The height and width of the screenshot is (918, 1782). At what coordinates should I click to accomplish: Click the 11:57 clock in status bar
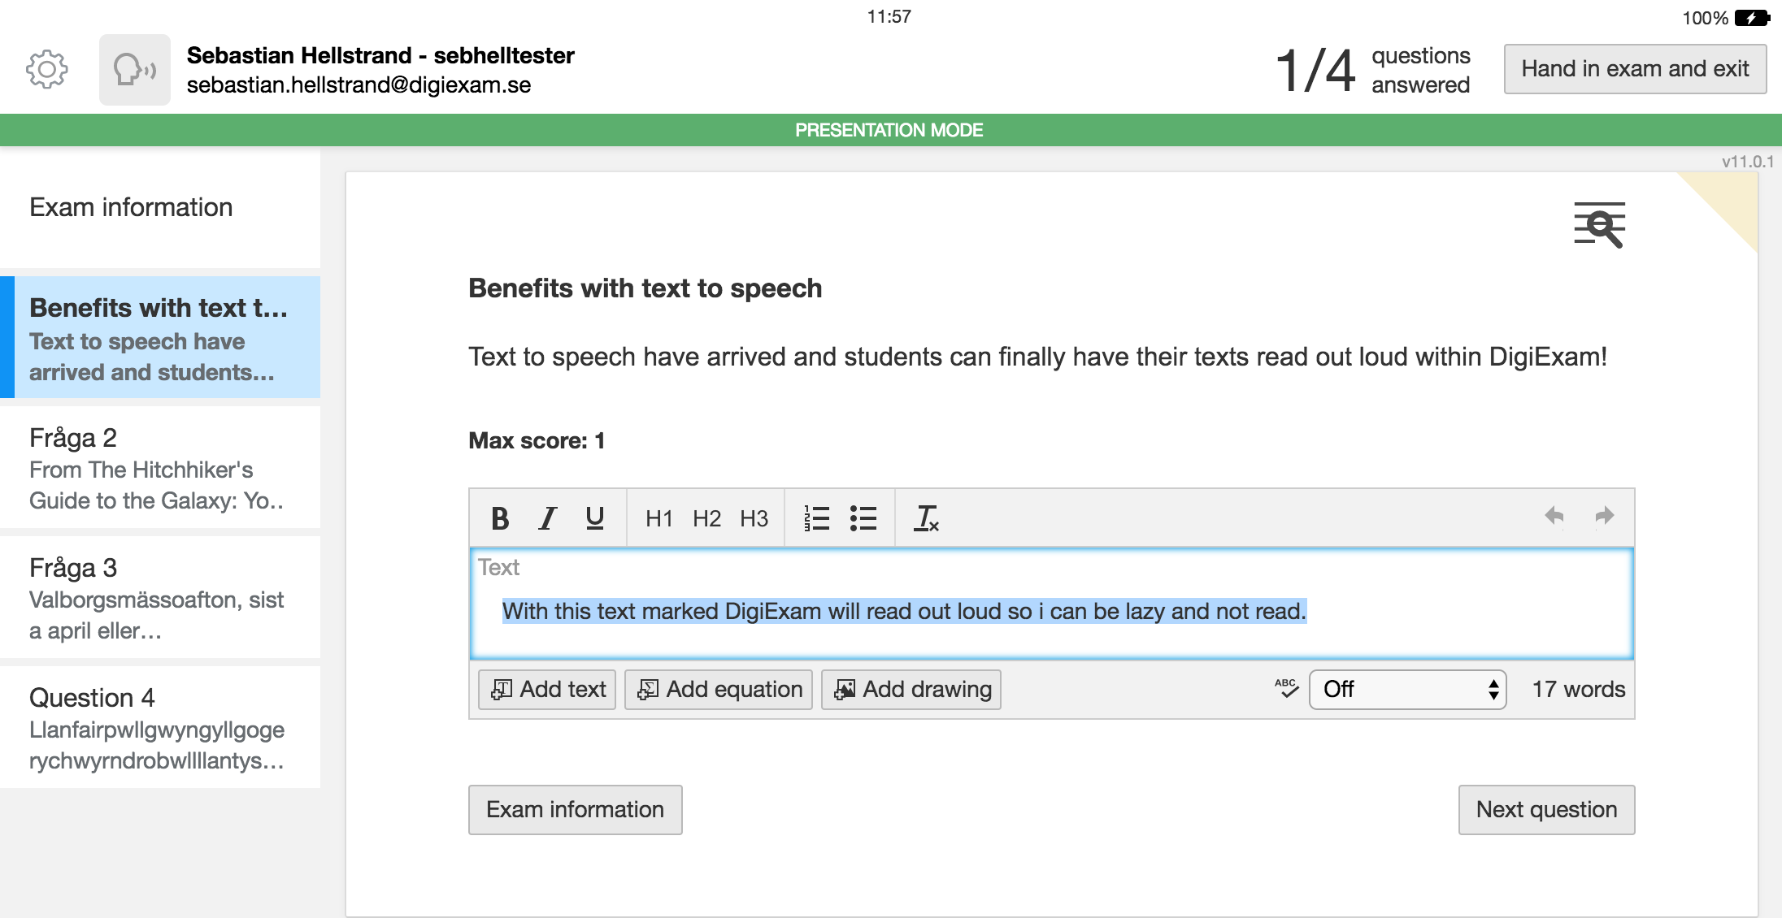(889, 17)
